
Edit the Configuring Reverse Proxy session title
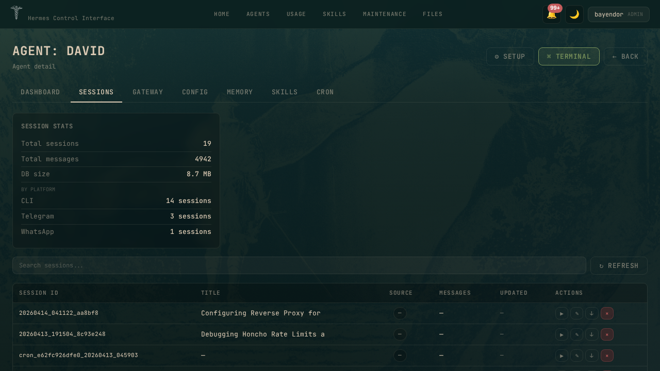pos(576,313)
